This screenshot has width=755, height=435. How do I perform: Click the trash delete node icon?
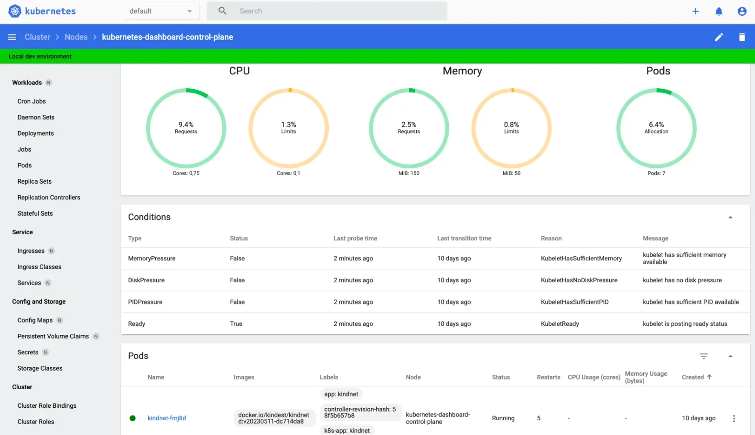point(742,37)
